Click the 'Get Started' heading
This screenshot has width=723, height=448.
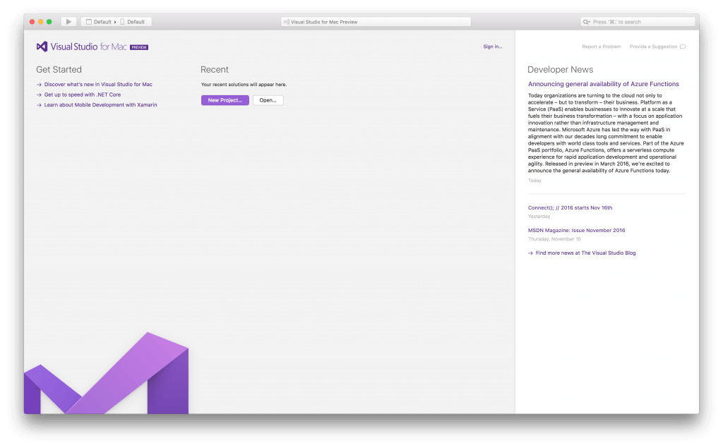click(x=59, y=70)
